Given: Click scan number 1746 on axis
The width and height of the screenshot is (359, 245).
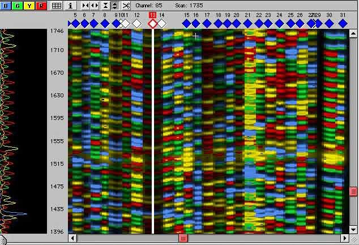Looking at the screenshot, I should click(x=57, y=31).
